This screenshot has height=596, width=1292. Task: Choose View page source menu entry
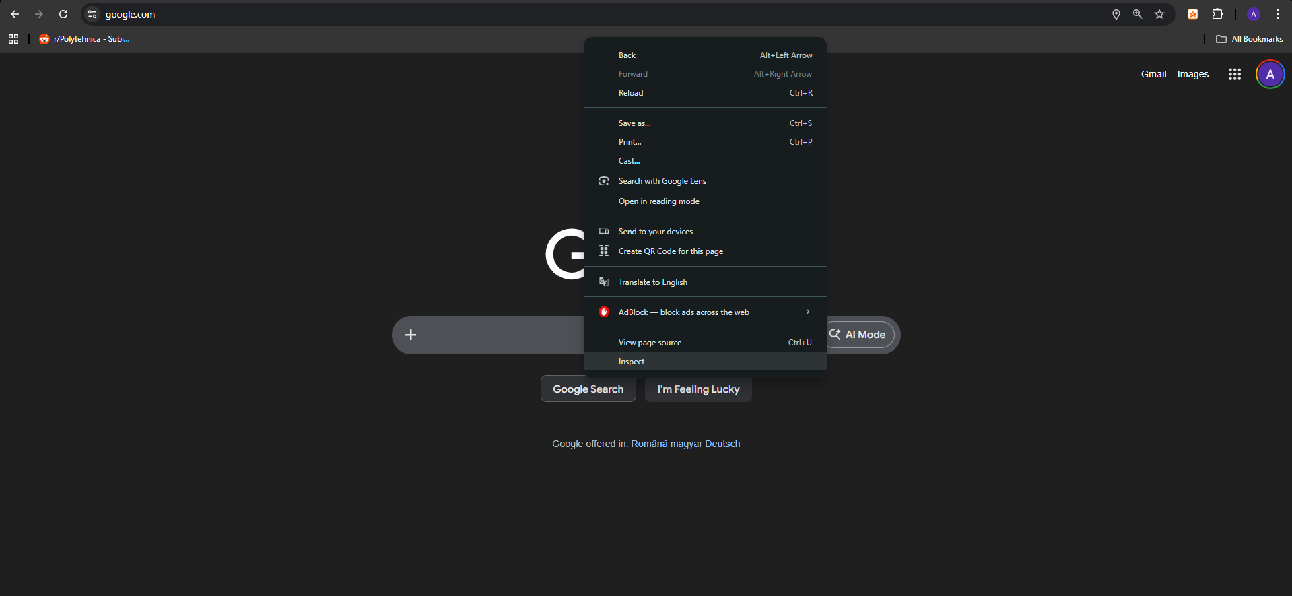(650, 343)
